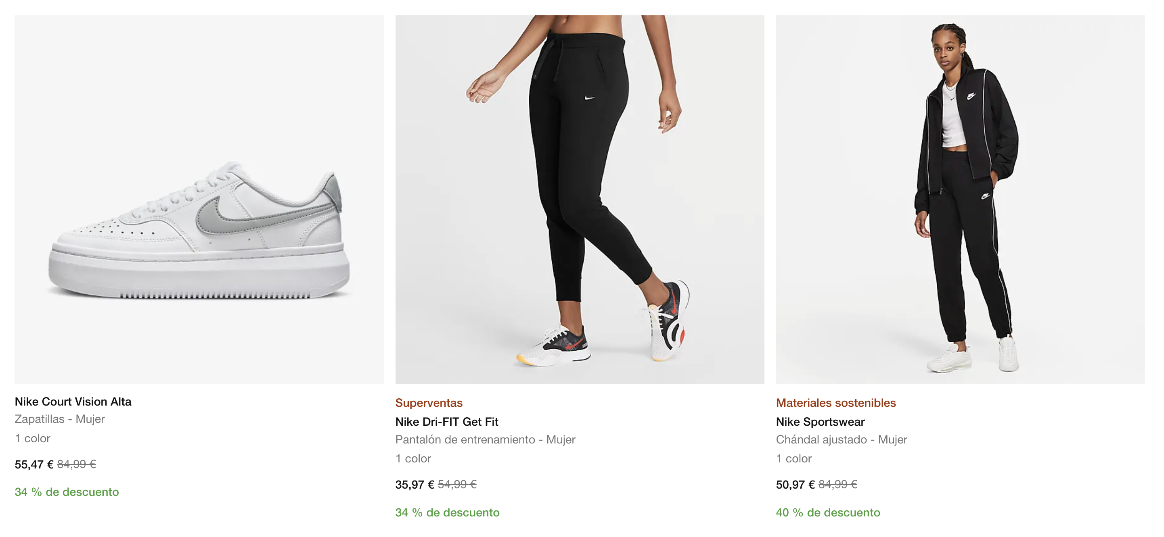Image resolution: width=1164 pixels, height=537 pixels.
Task: Click the crossed-out 54,99 € price
Action: 457,484
